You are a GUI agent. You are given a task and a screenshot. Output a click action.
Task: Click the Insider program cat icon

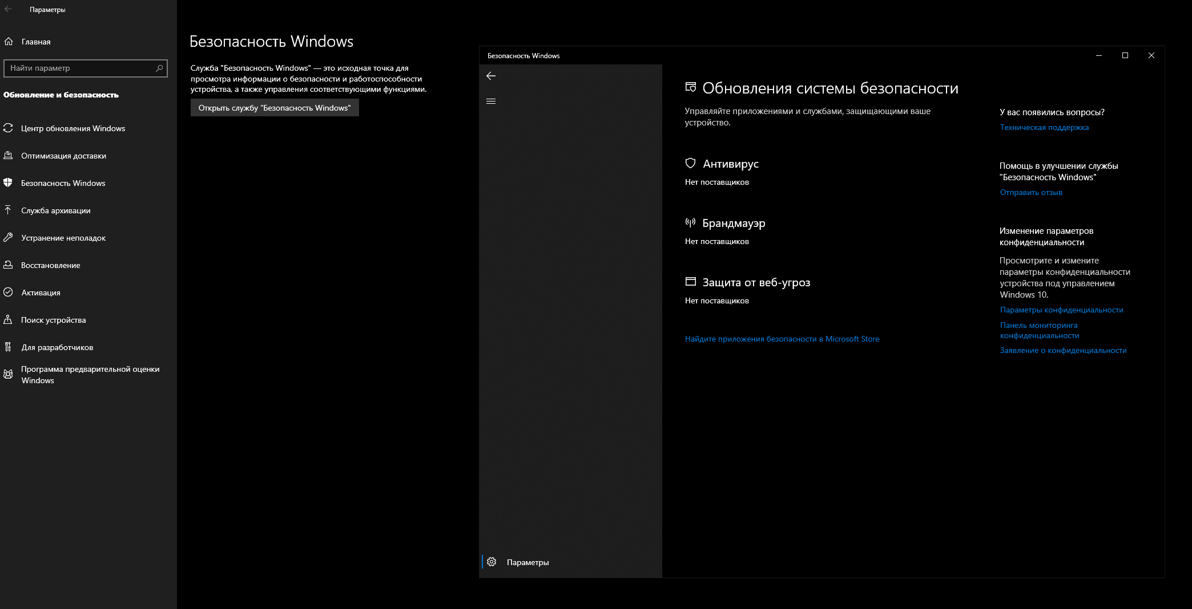coord(8,375)
